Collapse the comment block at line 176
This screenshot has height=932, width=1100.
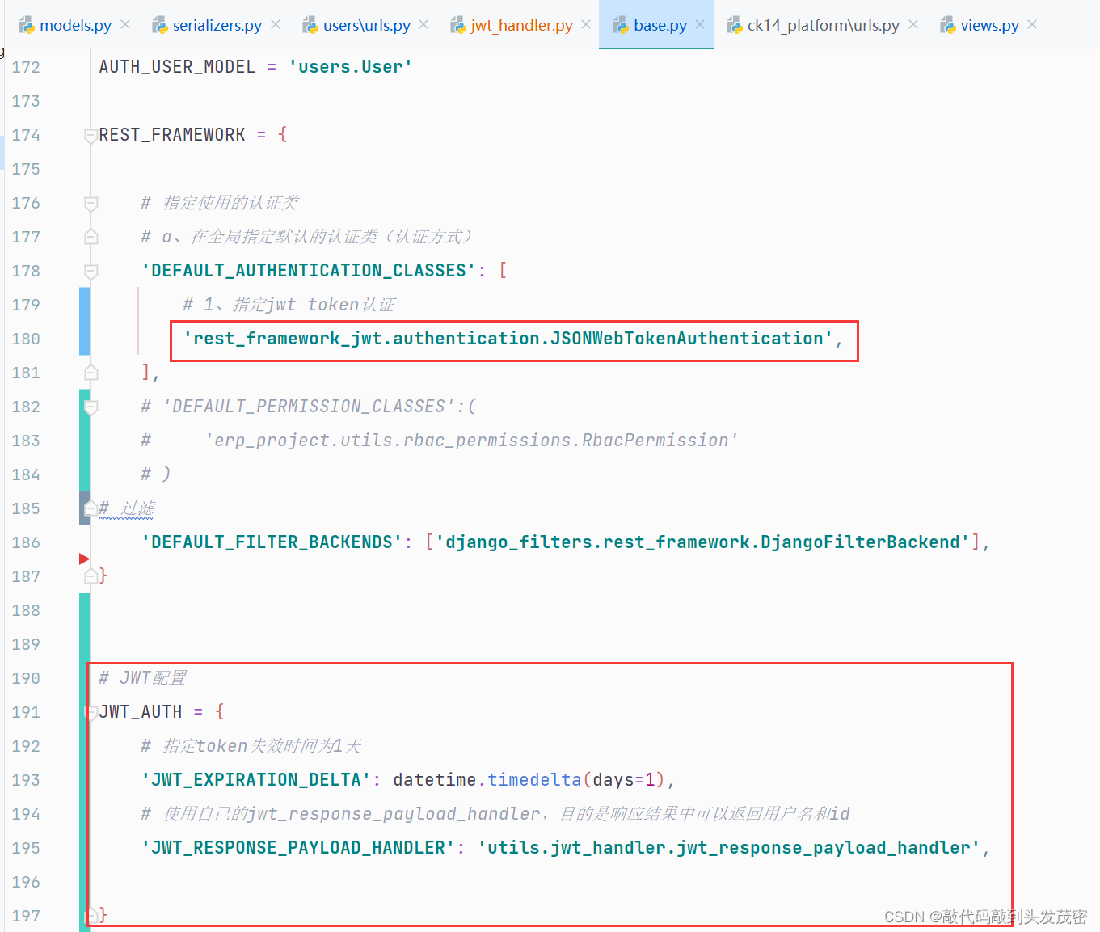[91, 204]
